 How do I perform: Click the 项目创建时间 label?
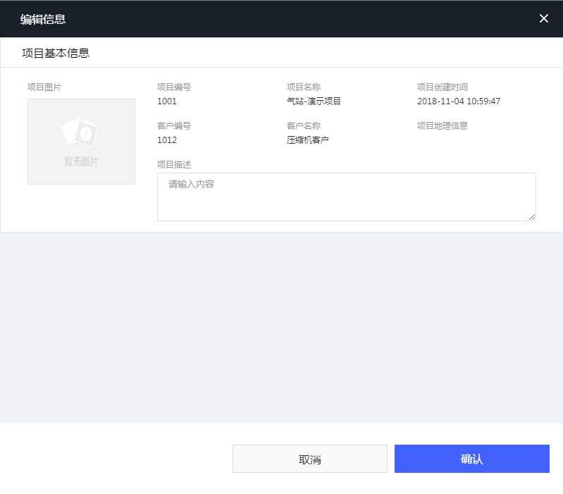coord(442,87)
